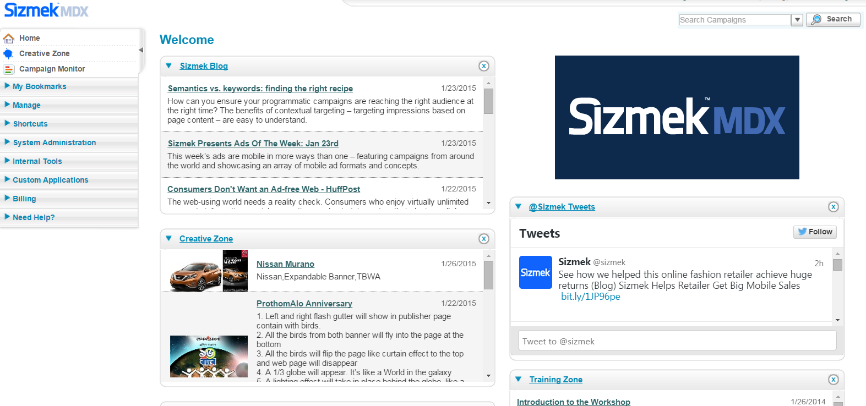866x406 pixels.
Task: Click the Sizmek tweet author name
Action: [x=574, y=262]
